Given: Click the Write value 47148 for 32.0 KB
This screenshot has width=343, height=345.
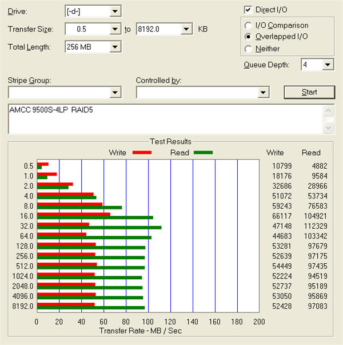Looking at the screenshot, I should click(x=282, y=226).
